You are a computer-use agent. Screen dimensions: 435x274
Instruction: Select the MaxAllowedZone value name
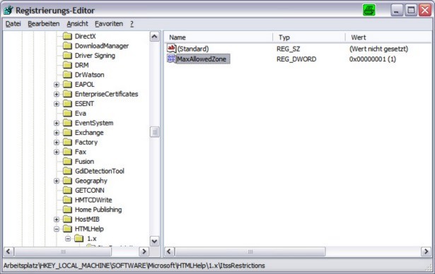coord(203,59)
